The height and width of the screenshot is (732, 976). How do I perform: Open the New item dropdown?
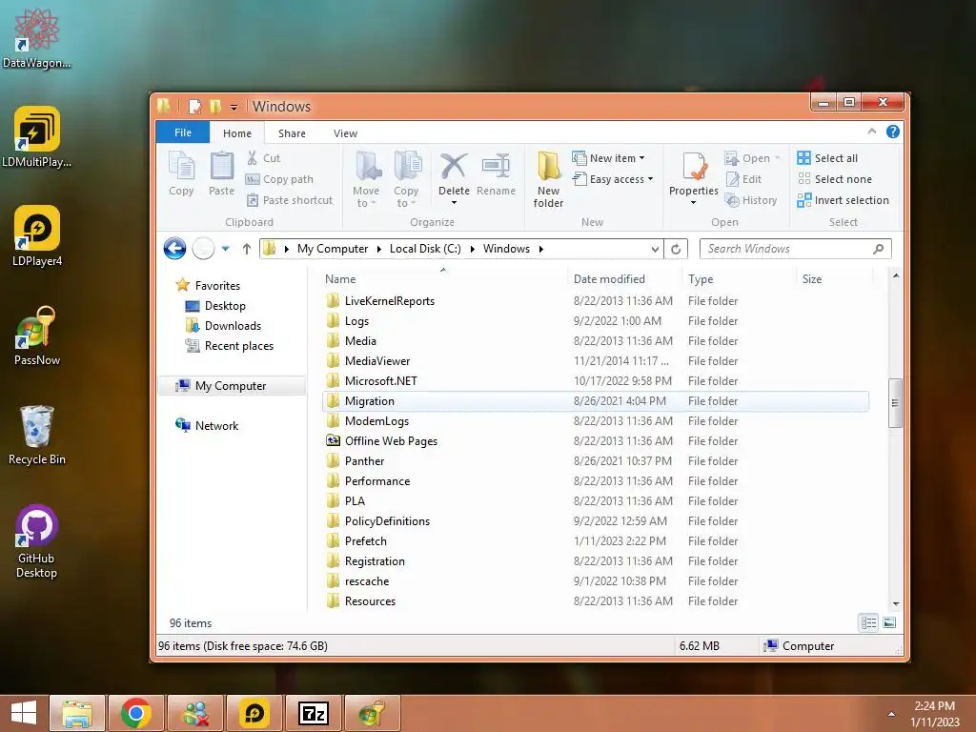(609, 158)
